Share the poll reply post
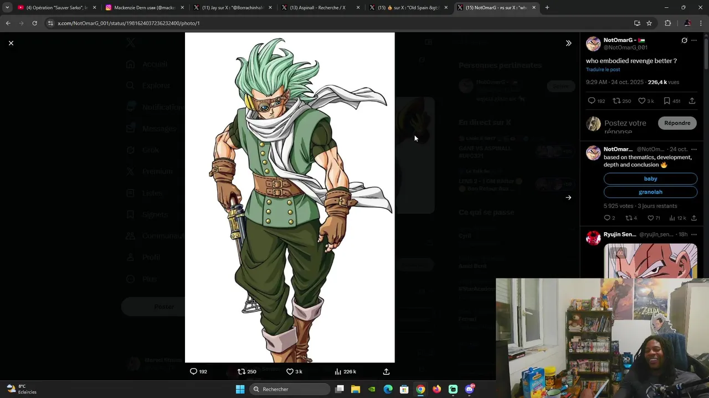This screenshot has width=709, height=398. (693, 218)
